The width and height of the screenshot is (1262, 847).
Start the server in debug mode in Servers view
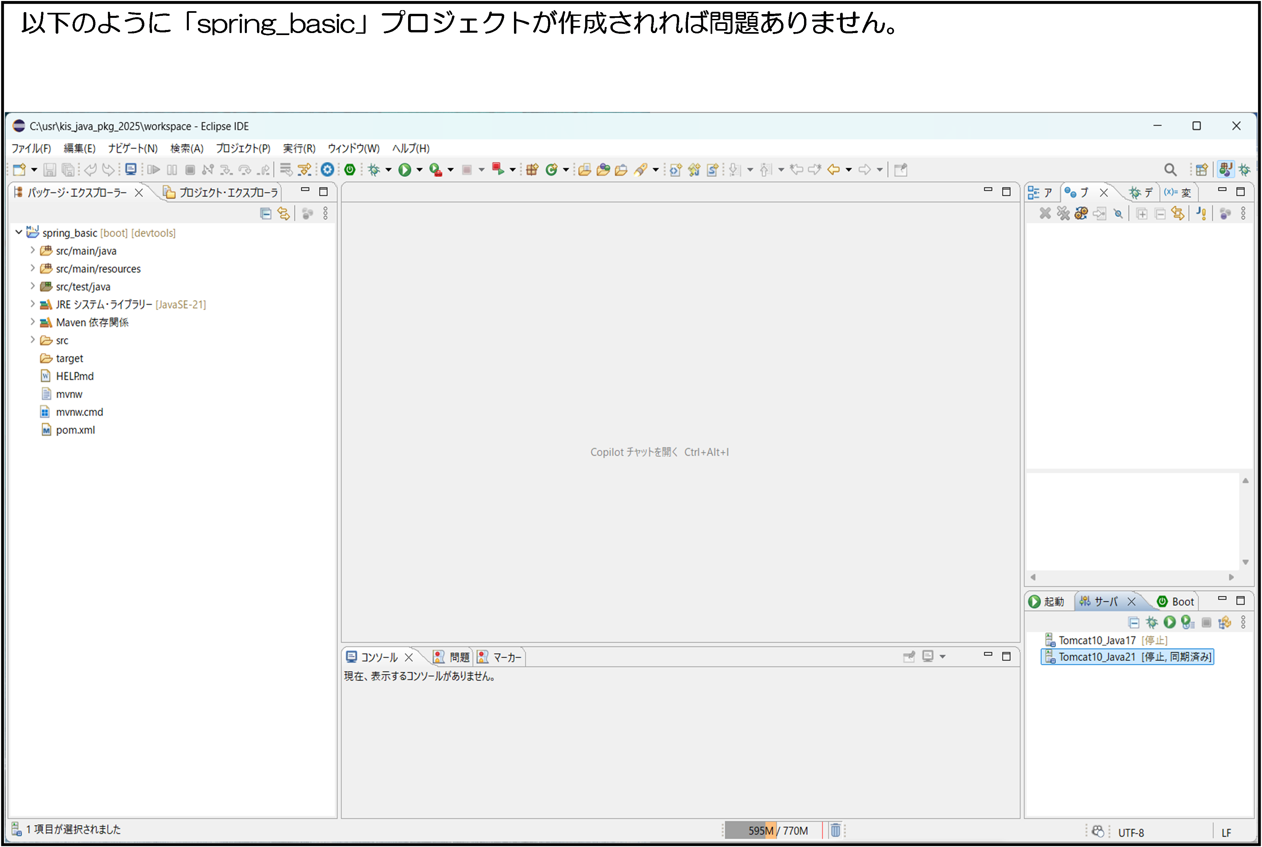tap(1151, 622)
